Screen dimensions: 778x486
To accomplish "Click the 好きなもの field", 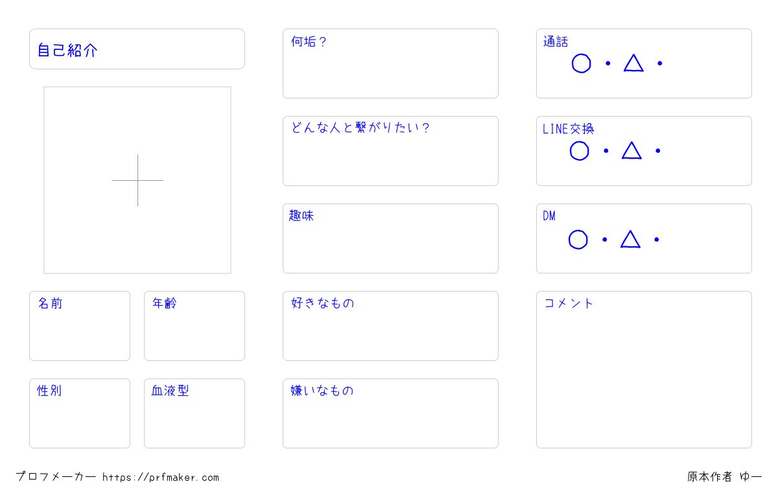I will tap(390, 326).
